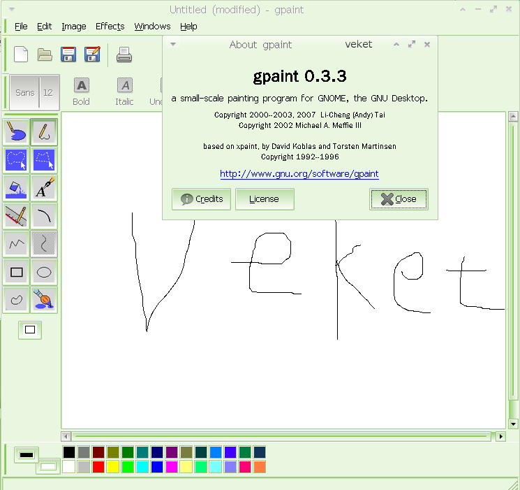Pick the yellow palette color

click(x=113, y=467)
